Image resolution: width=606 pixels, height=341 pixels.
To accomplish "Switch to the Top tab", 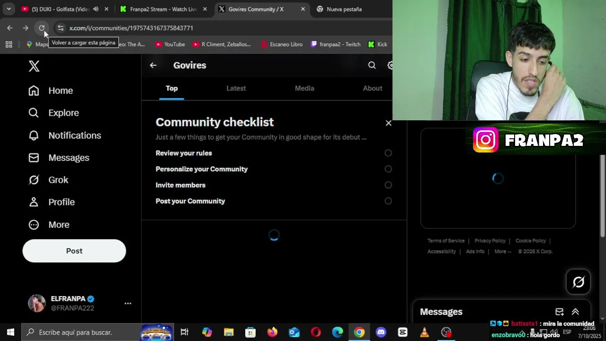I will point(172,89).
